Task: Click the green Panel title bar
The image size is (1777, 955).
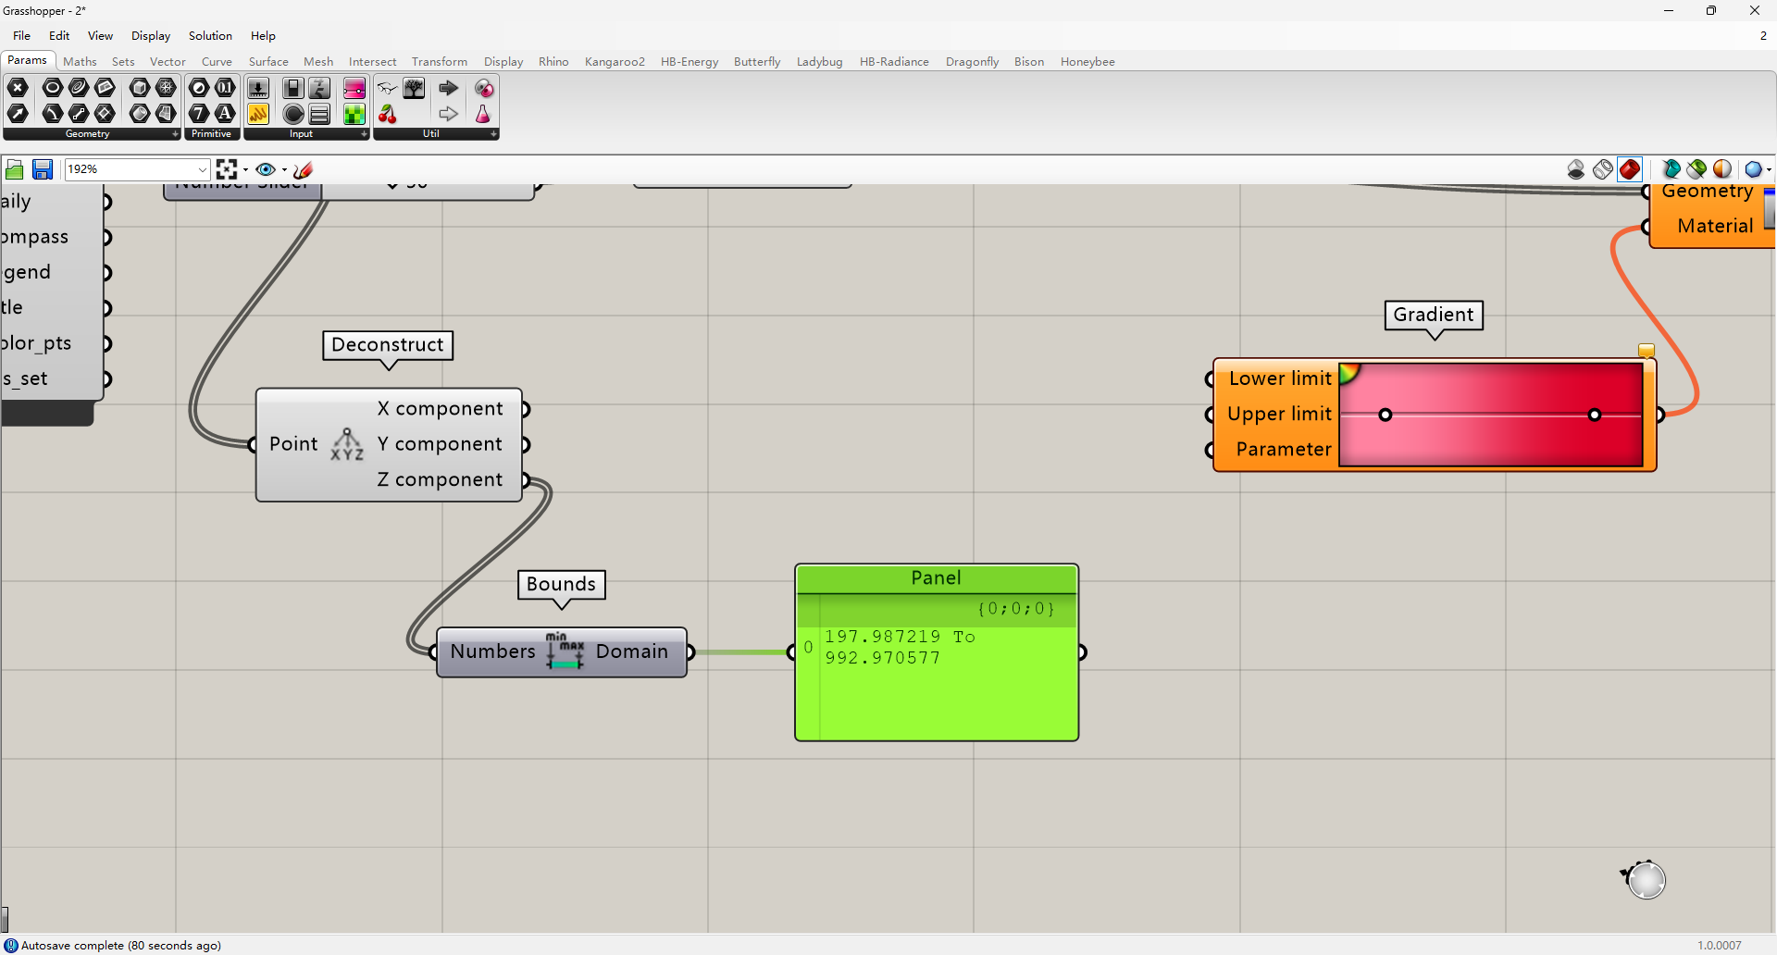Action: click(x=937, y=578)
